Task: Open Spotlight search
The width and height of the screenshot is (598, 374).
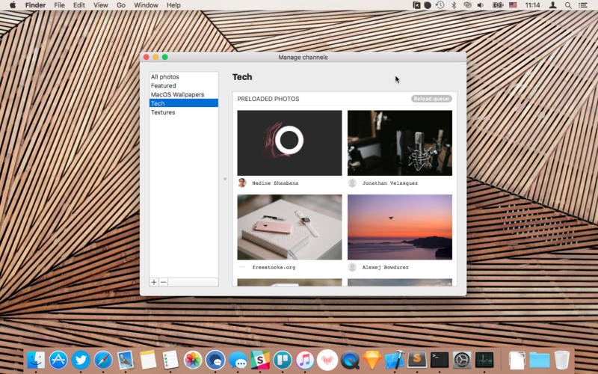Action: (x=568, y=5)
